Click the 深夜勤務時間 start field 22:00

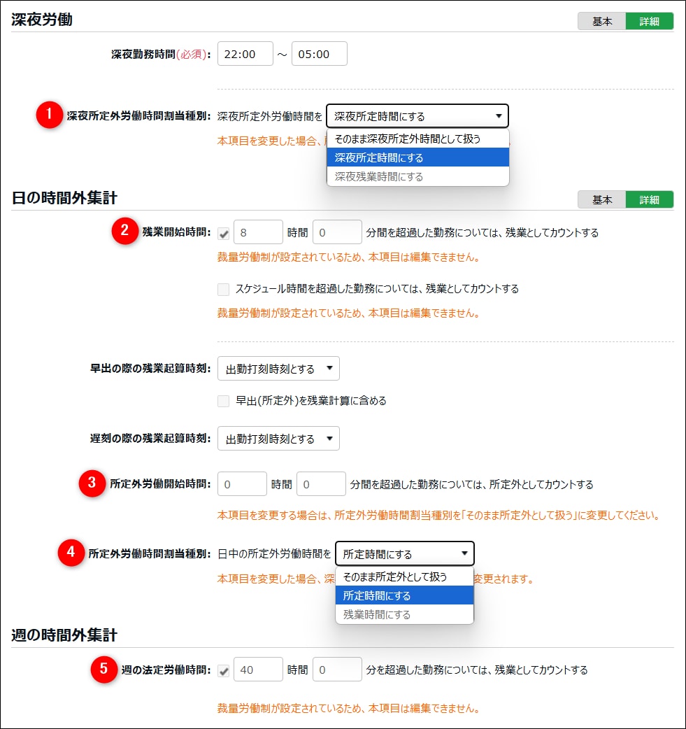(x=245, y=54)
